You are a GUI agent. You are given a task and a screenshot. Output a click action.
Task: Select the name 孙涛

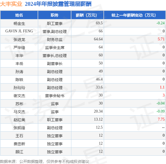[19, 72]
